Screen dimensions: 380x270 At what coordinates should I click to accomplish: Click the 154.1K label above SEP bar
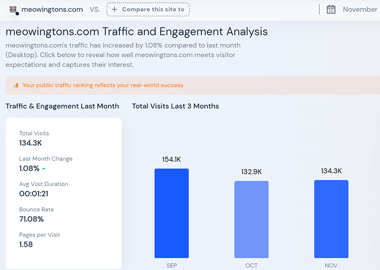[x=171, y=159]
